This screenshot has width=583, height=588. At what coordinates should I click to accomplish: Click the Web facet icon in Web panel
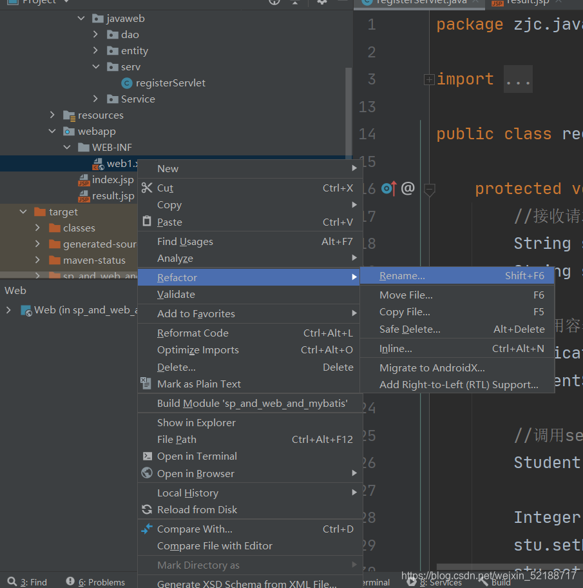pos(26,311)
